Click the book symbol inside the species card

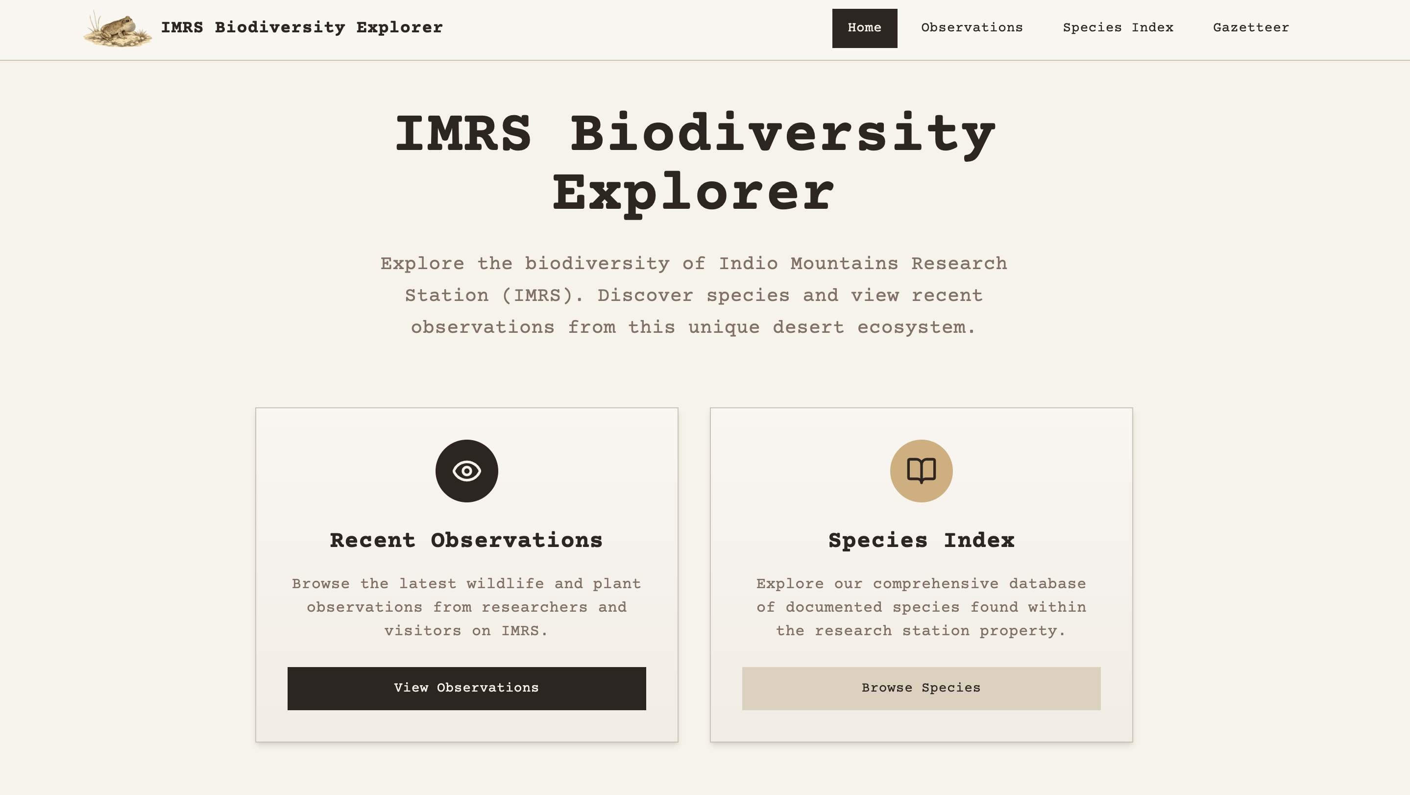point(921,471)
